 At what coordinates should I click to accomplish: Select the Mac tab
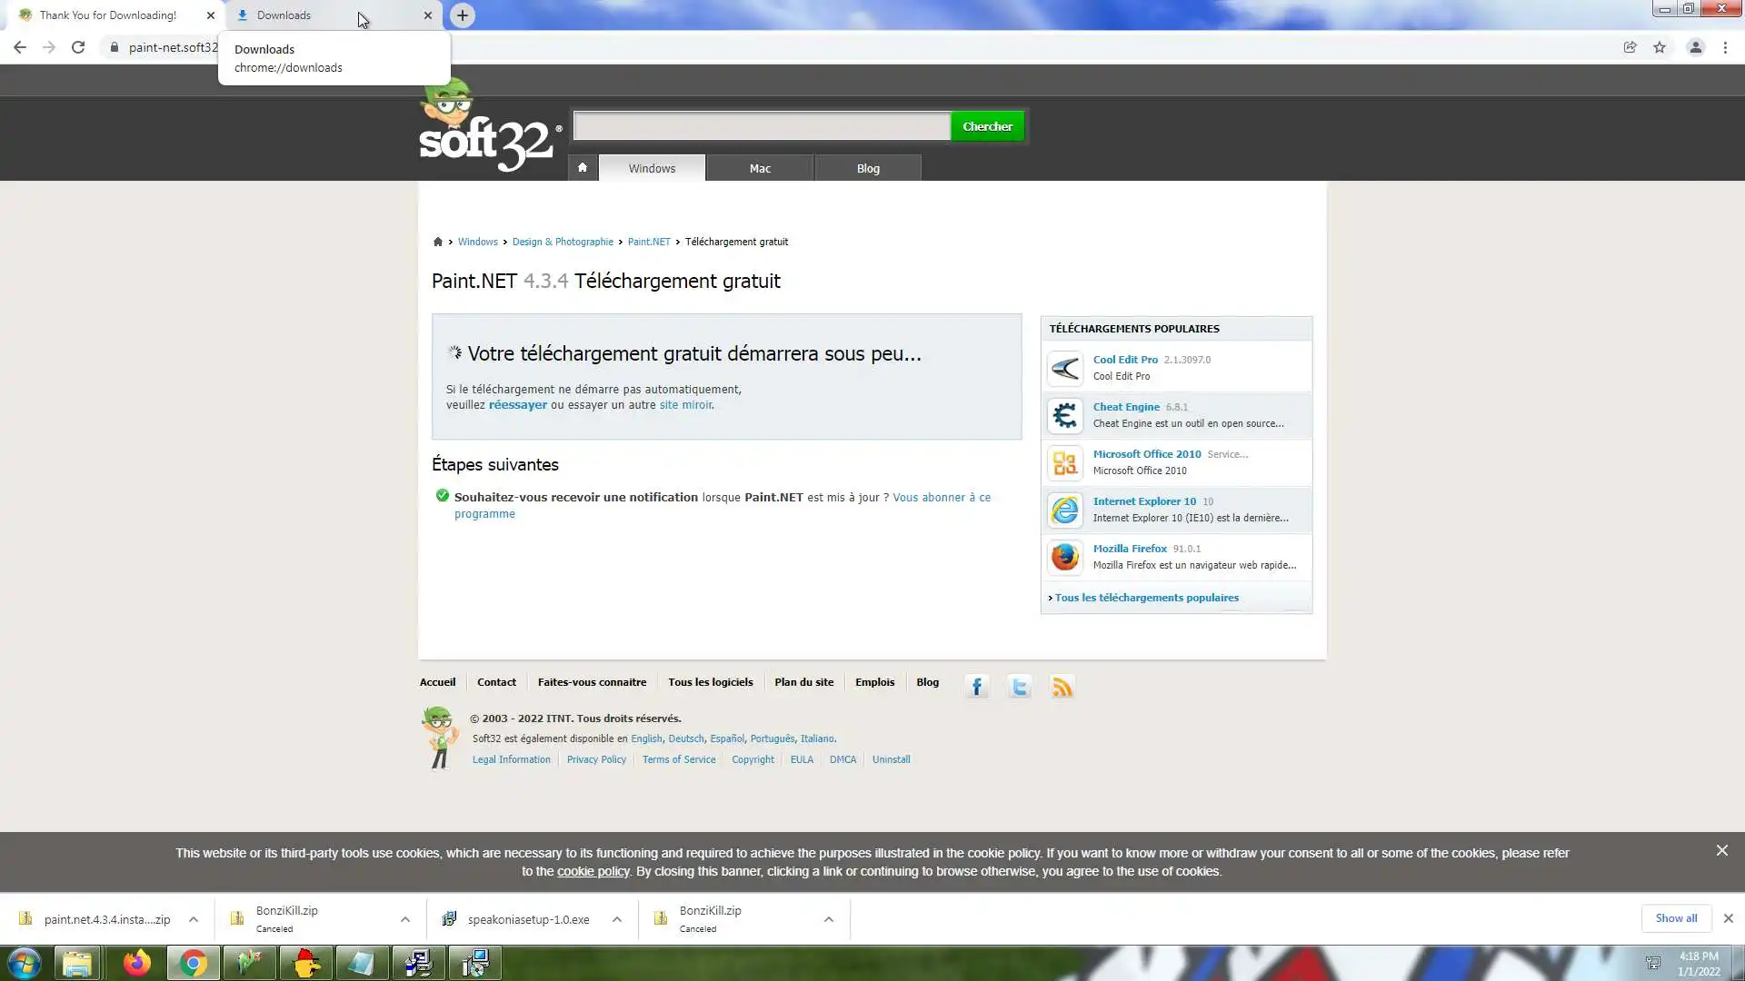tap(760, 168)
